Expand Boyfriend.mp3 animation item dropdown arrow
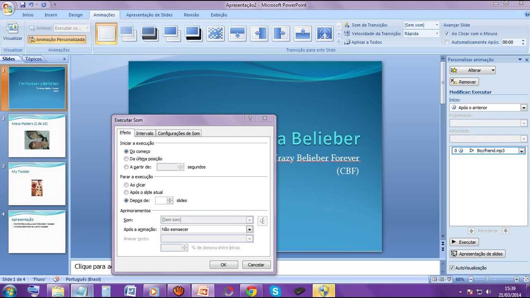Viewport: 530px width, 298px height. tap(521, 151)
